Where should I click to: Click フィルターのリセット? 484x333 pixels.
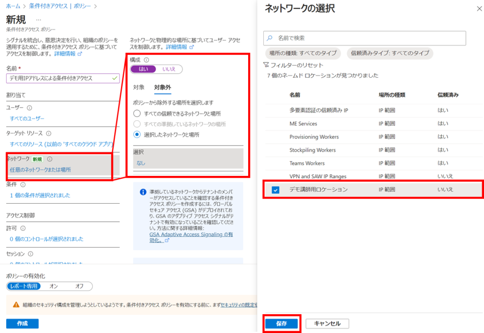[297, 65]
